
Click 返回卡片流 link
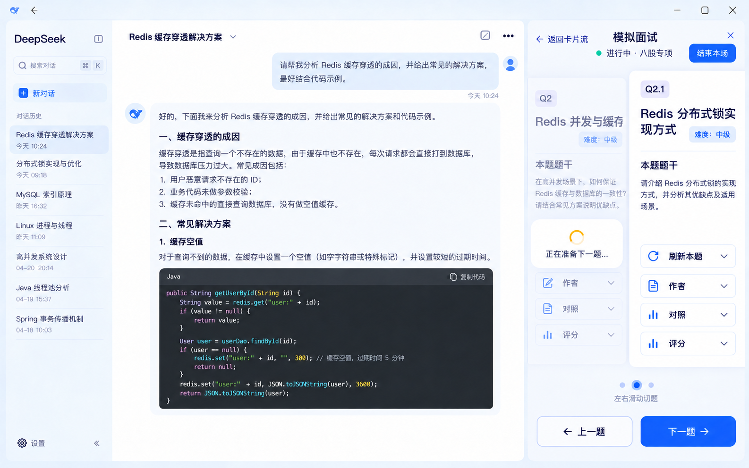pyautogui.click(x=568, y=39)
